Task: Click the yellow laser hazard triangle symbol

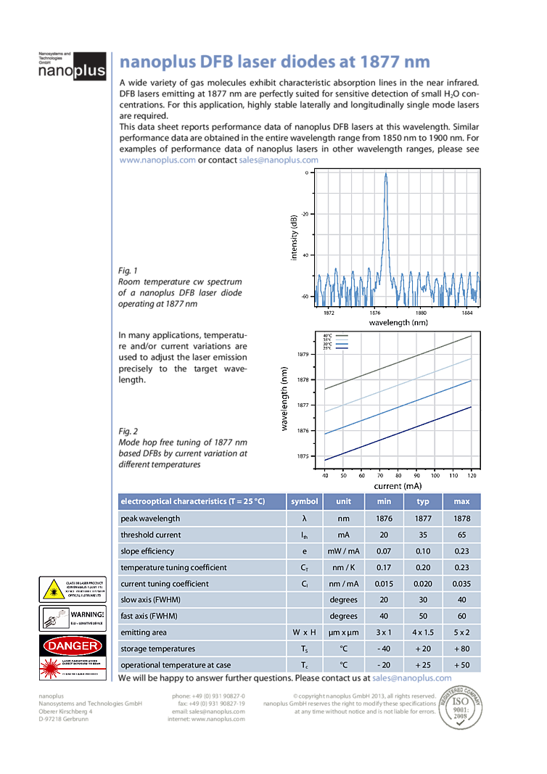Action: (x=51, y=590)
